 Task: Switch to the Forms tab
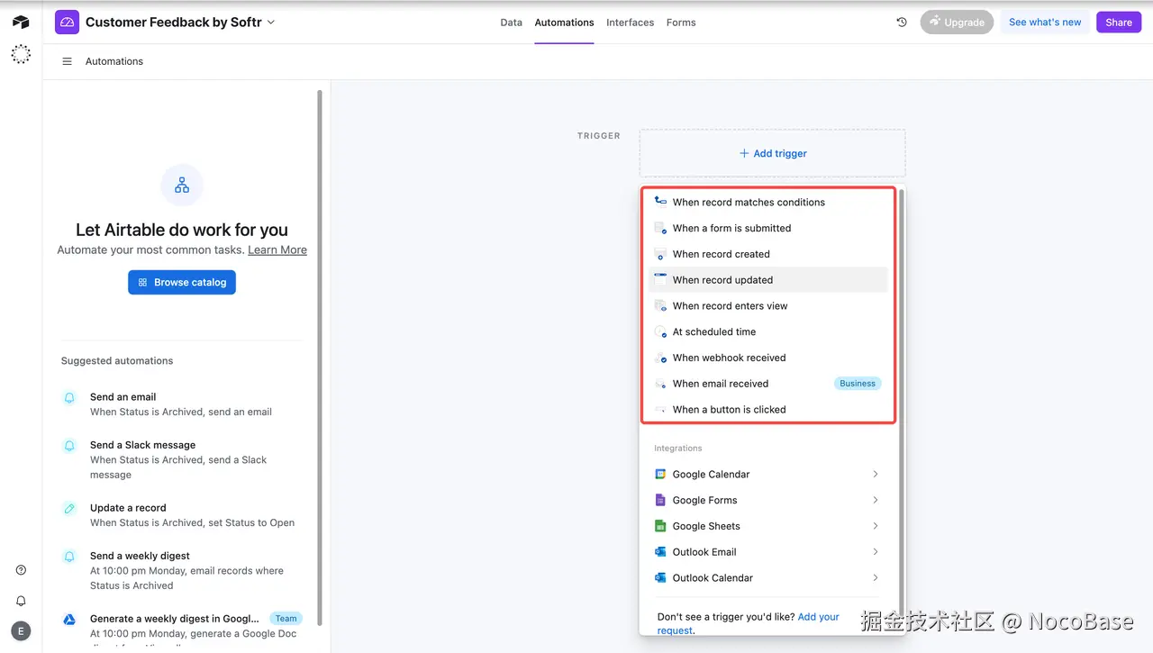pyautogui.click(x=681, y=23)
